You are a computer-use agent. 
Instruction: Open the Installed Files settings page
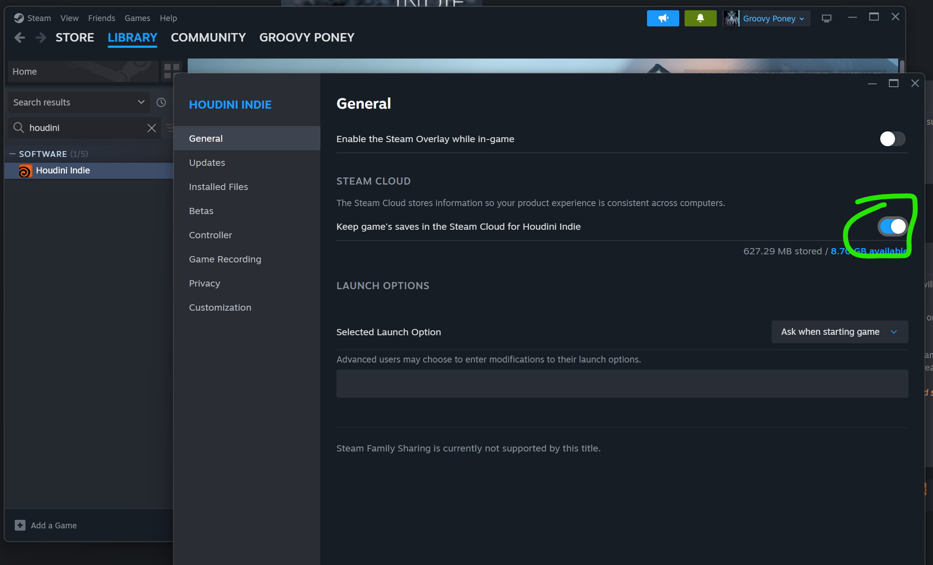247,187
